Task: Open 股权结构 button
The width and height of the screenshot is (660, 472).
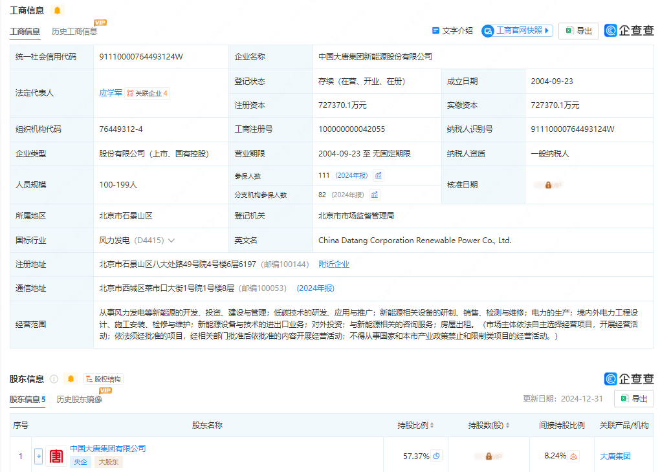Action: pyautogui.click(x=103, y=379)
